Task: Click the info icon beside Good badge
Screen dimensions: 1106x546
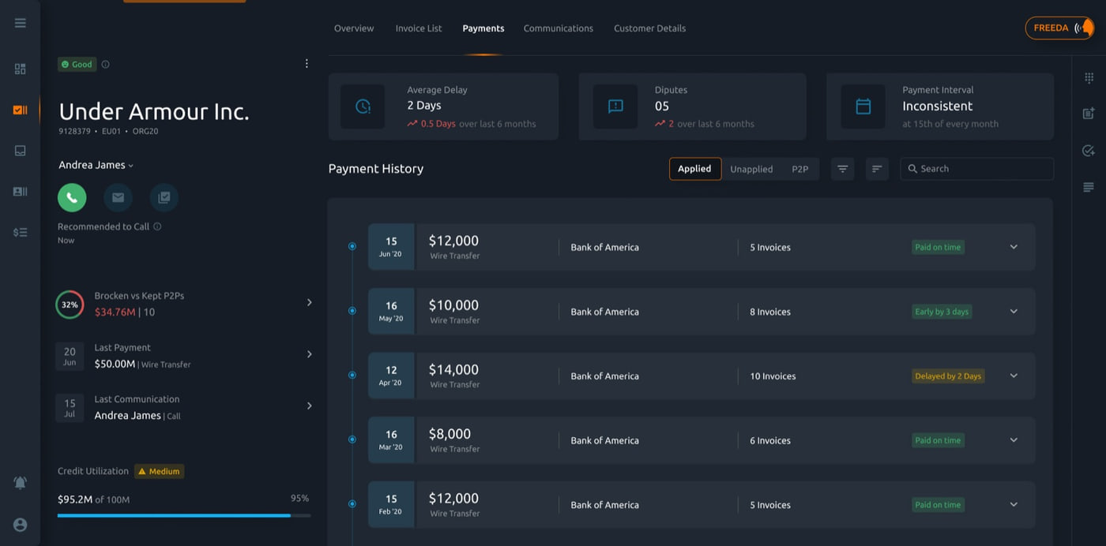Action: 106,65
